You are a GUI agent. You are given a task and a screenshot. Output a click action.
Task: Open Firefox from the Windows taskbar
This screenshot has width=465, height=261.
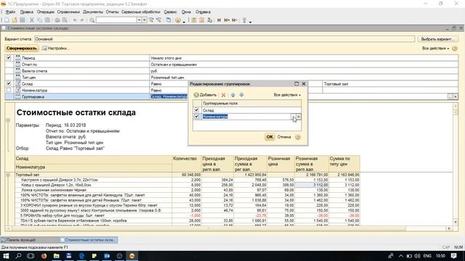pos(44,256)
